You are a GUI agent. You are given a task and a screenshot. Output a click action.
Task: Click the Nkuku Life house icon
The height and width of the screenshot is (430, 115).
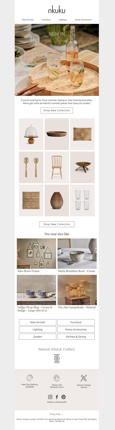(x=57, y=378)
